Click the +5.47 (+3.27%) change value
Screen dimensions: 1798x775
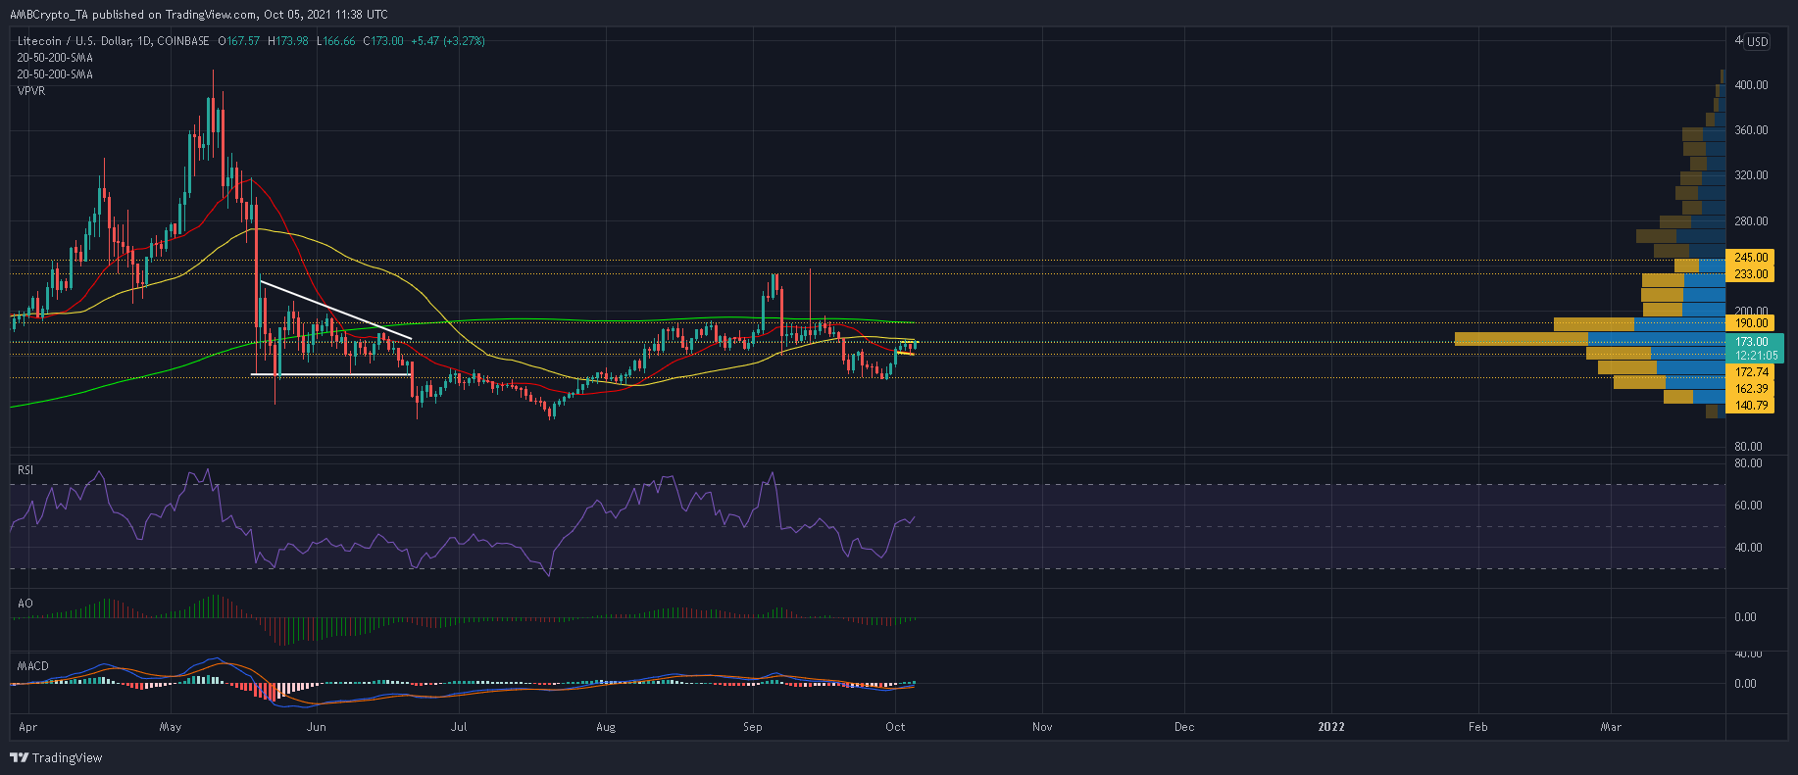[448, 41]
